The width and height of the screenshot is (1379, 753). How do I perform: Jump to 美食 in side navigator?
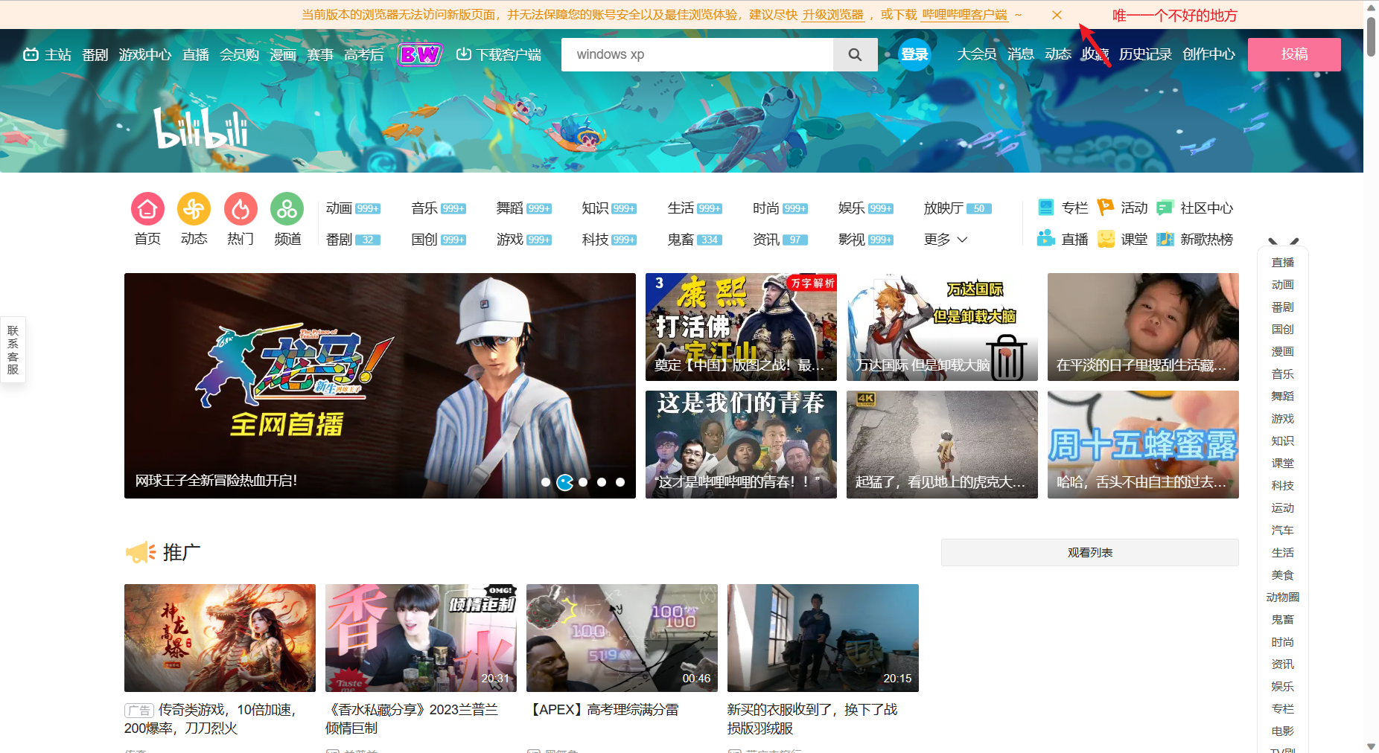point(1282,574)
